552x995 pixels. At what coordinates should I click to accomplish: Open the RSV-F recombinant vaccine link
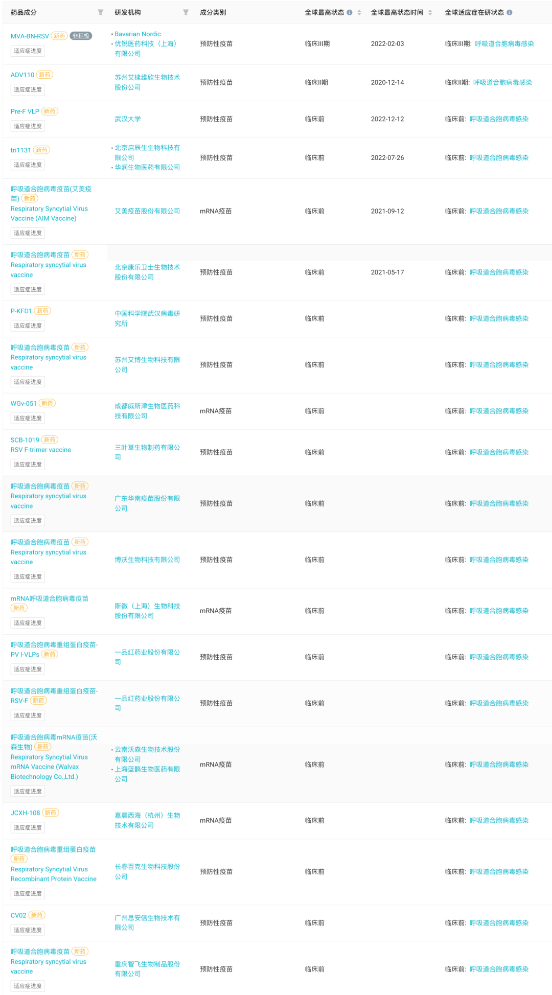pos(54,696)
